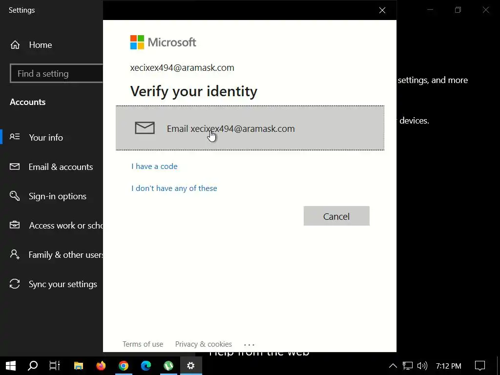Click the briefcase icon for Access work or school
The height and width of the screenshot is (375, 500).
coord(15,225)
